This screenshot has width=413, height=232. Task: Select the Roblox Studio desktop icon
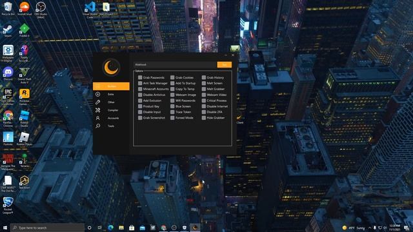tap(25, 119)
